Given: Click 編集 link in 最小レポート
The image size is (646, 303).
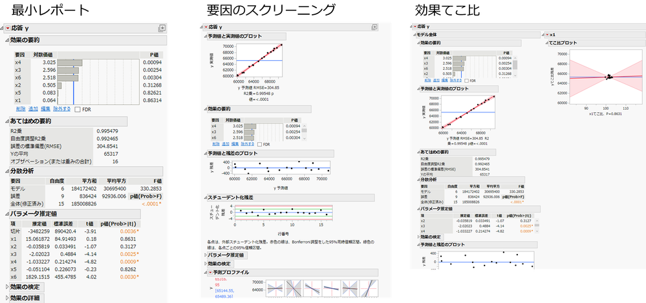Looking at the screenshot, I should click(x=45, y=109).
